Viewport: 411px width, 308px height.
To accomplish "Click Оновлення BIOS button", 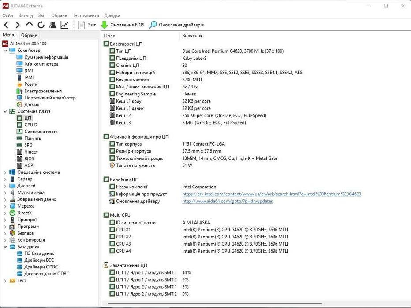I will 123,25.
